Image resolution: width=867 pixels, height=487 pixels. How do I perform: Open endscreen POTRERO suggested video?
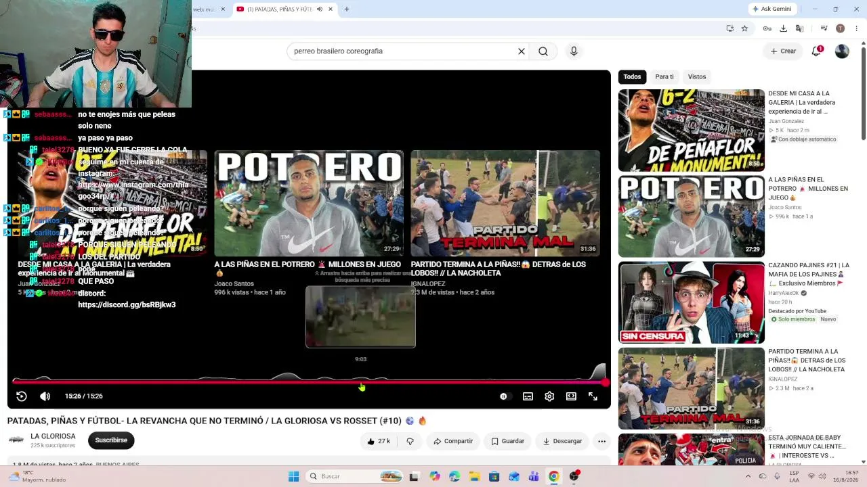pos(309,203)
